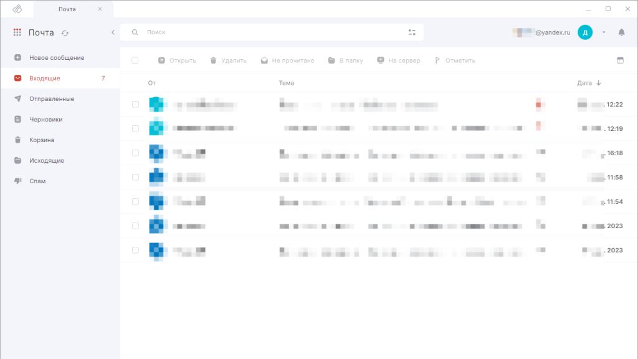Toggle the layout view icon above date column
The image size is (638, 359).
619,60
